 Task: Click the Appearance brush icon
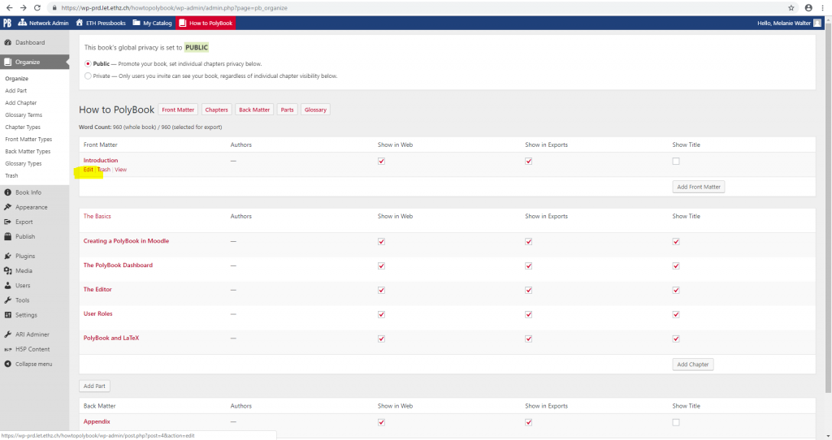8,207
